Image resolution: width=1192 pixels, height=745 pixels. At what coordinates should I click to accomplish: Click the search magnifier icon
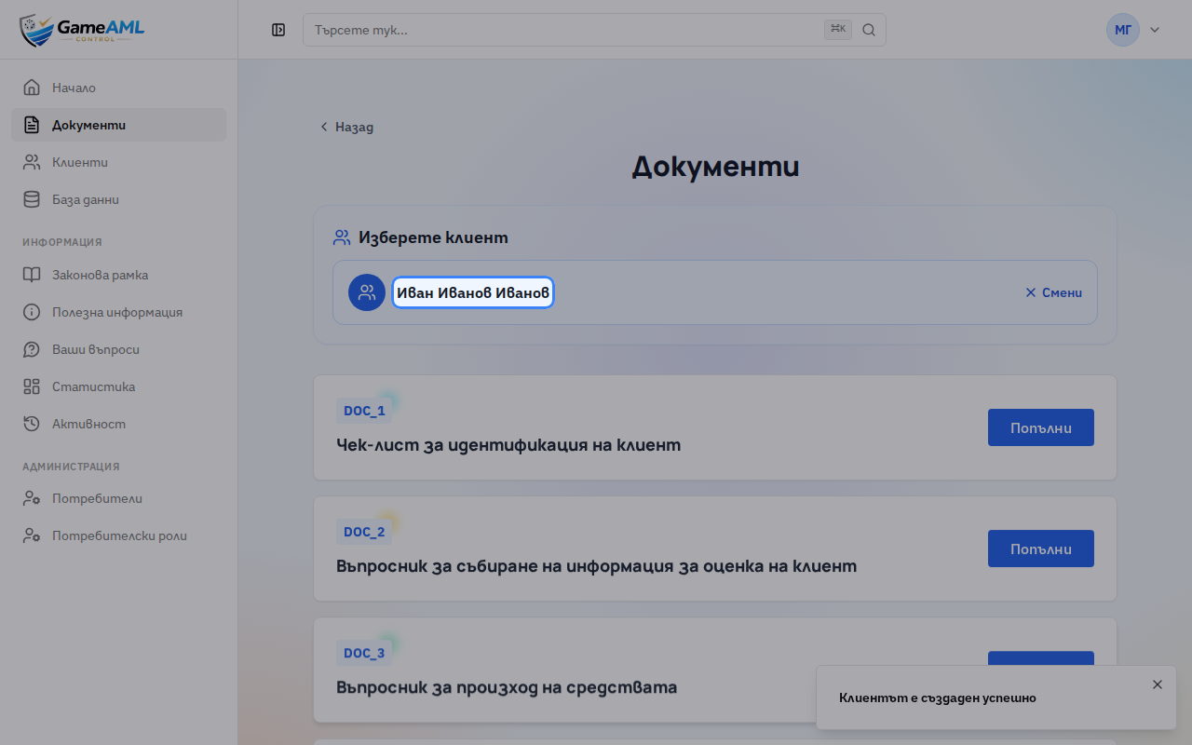pyautogui.click(x=869, y=30)
